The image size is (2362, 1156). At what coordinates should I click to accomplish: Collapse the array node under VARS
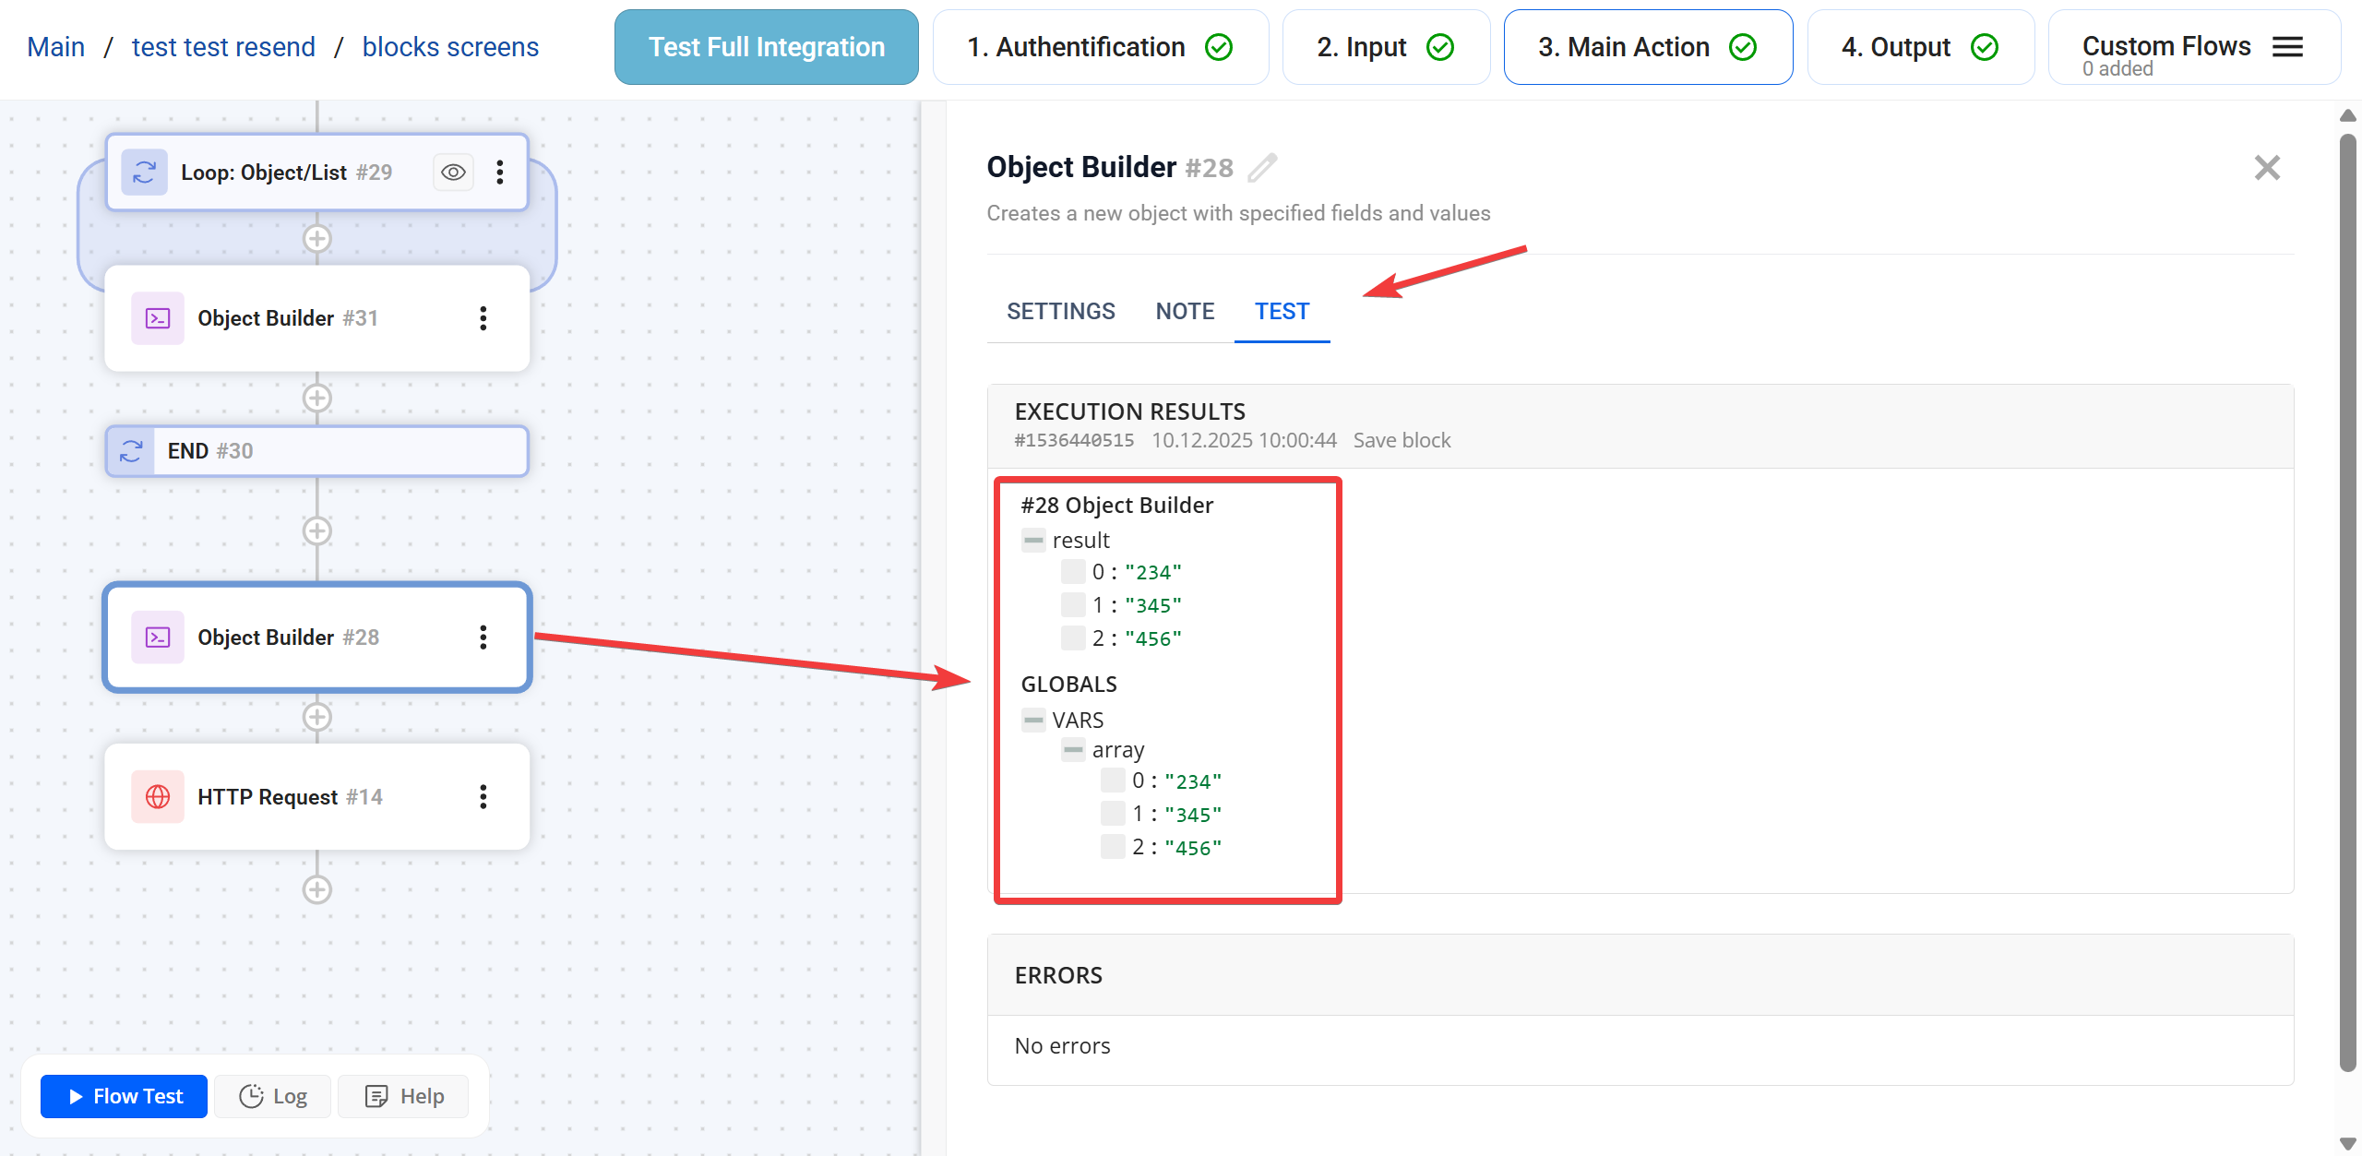[x=1073, y=750]
